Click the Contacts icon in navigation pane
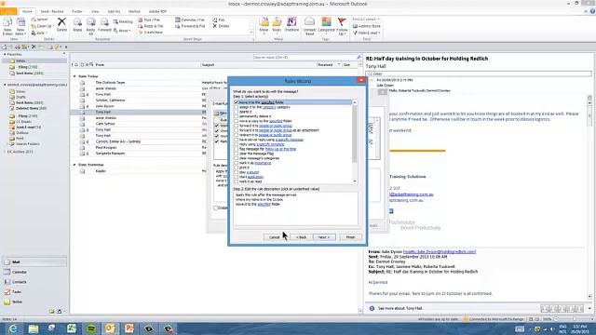This screenshot has height=335, width=596. coord(7,282)
